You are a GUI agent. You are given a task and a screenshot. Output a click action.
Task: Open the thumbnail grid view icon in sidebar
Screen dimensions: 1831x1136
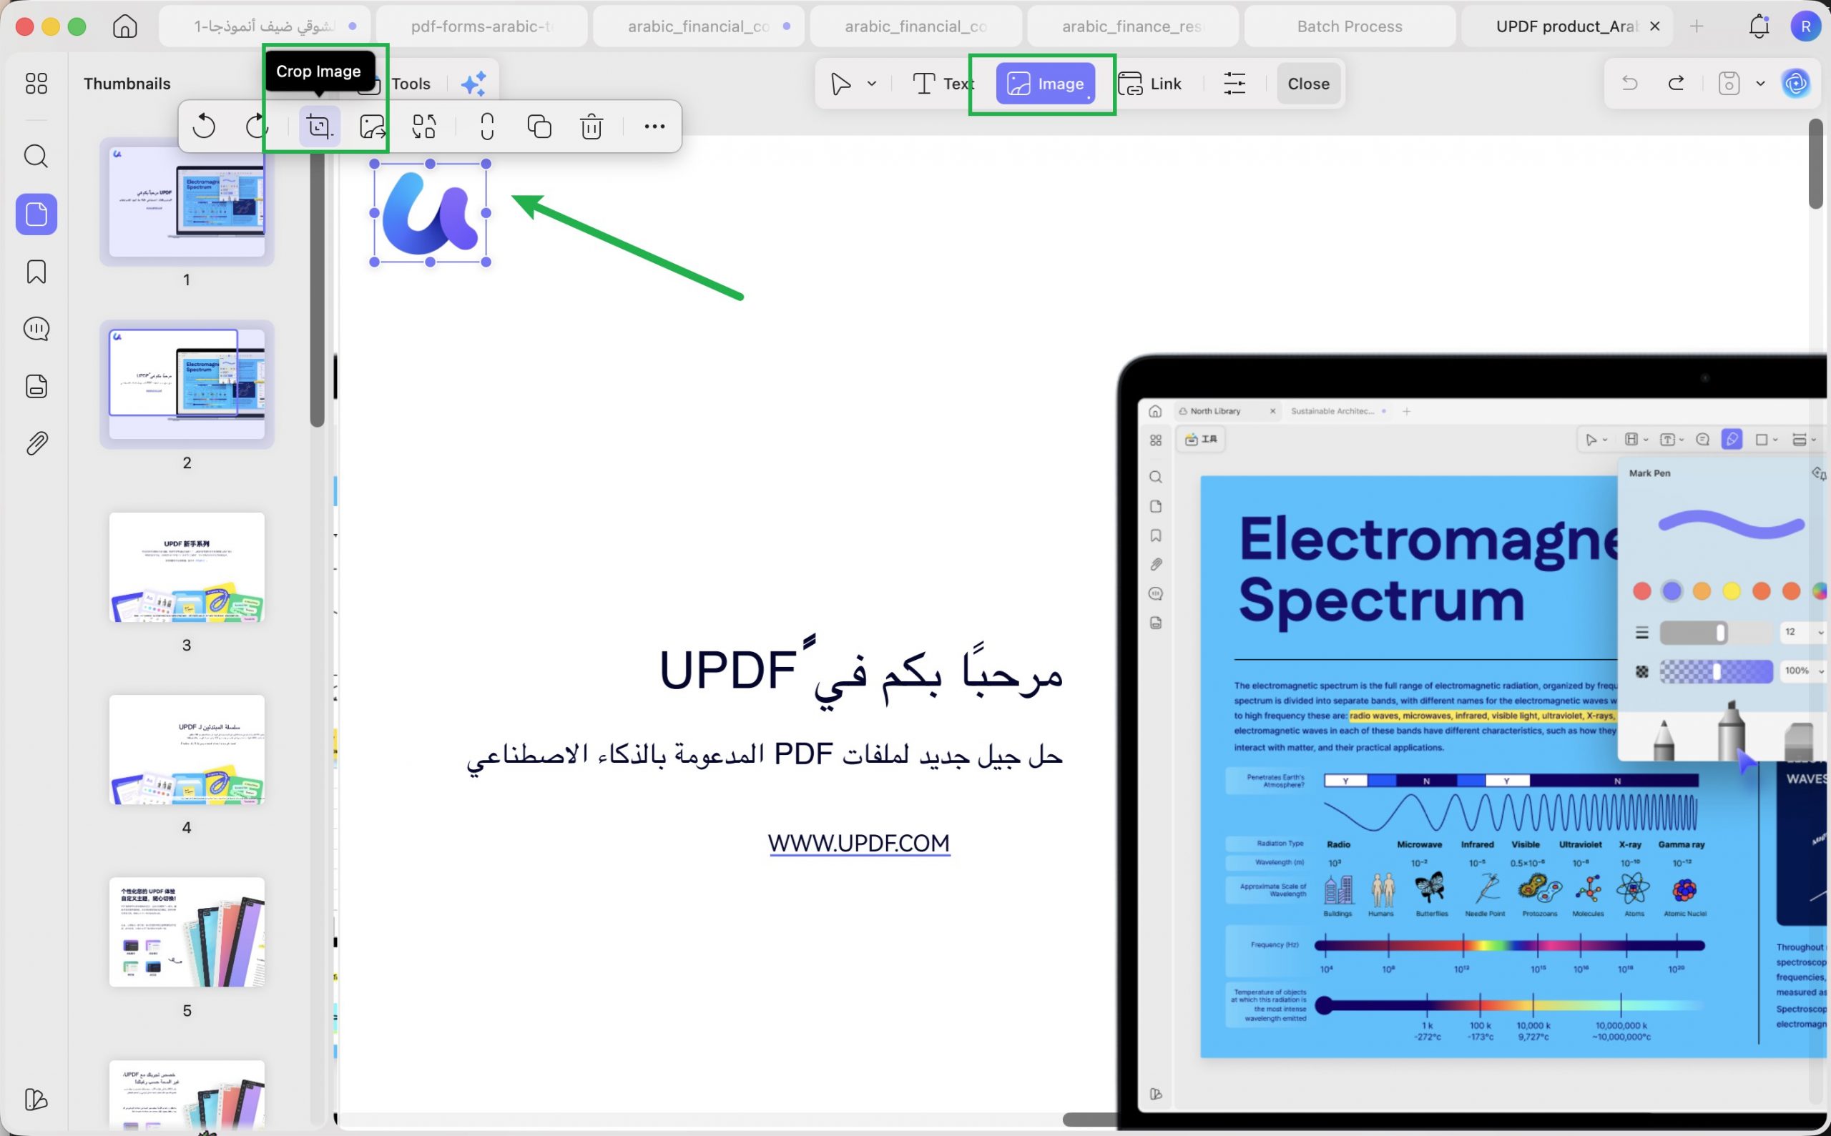36,83
